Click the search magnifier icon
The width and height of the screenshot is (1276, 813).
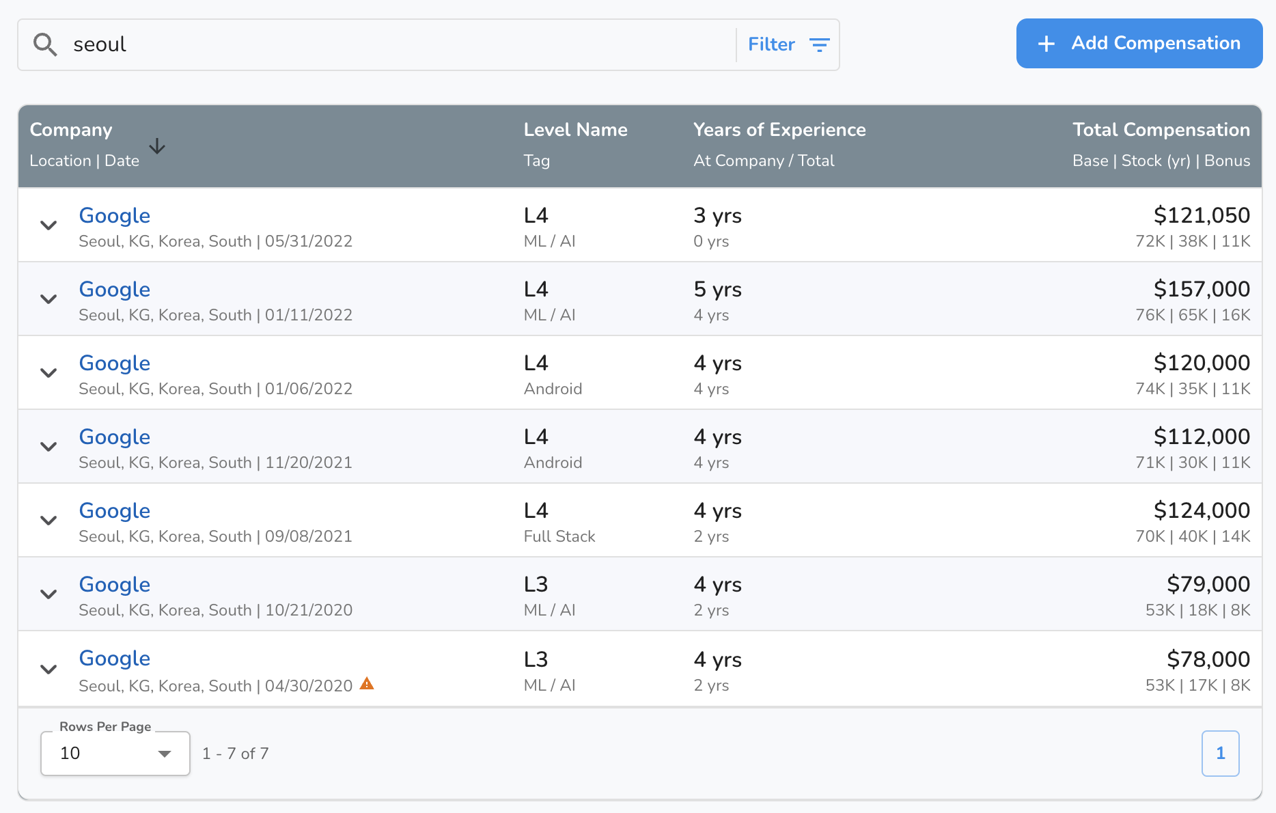click(45, 44)
